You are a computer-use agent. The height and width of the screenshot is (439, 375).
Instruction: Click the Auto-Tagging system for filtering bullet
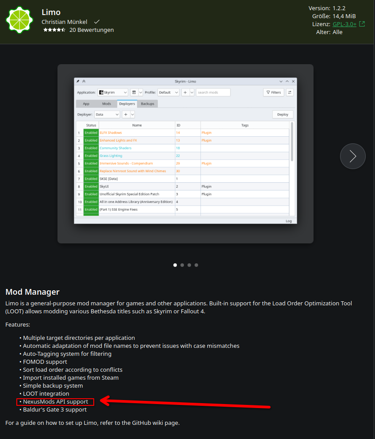[65, 354]
